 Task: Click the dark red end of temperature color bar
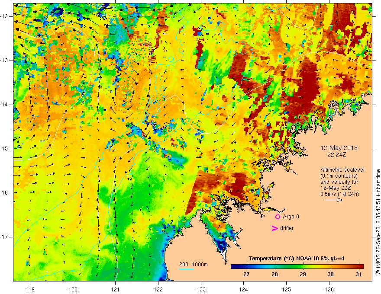pos(361,266)
